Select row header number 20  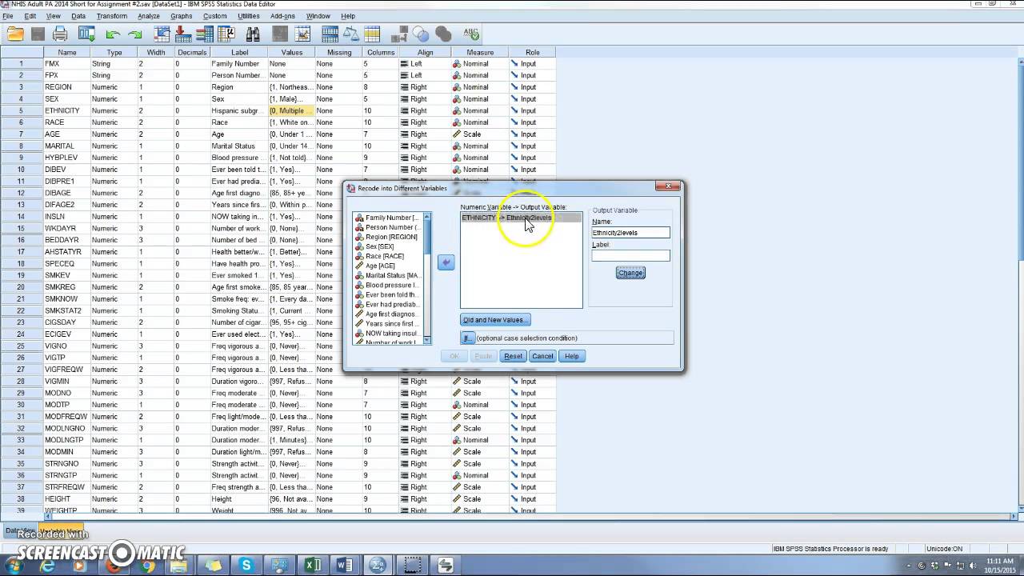[22, 287]
